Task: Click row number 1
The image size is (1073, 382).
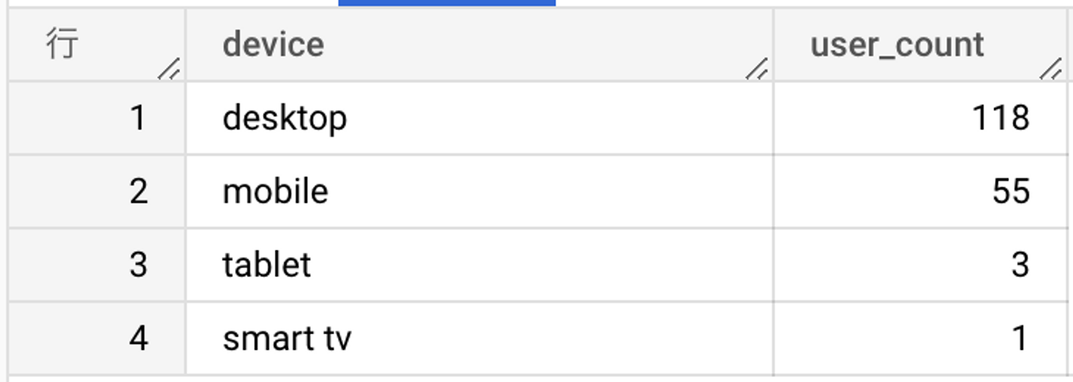Action: click(x=138, y=117)
